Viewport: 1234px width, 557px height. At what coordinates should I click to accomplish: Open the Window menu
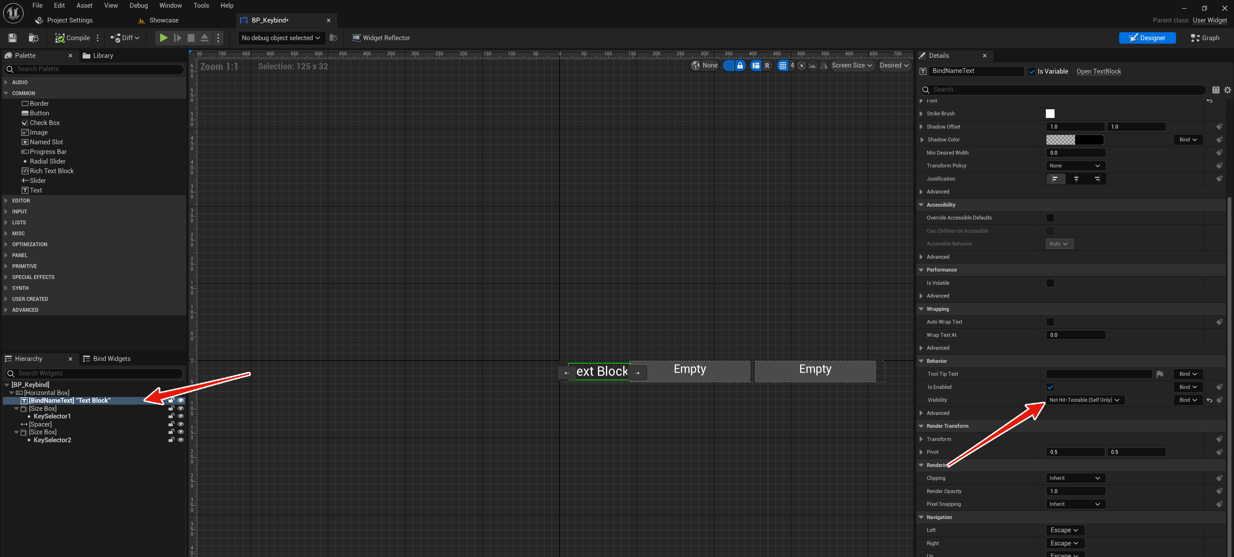coord(170,5)
